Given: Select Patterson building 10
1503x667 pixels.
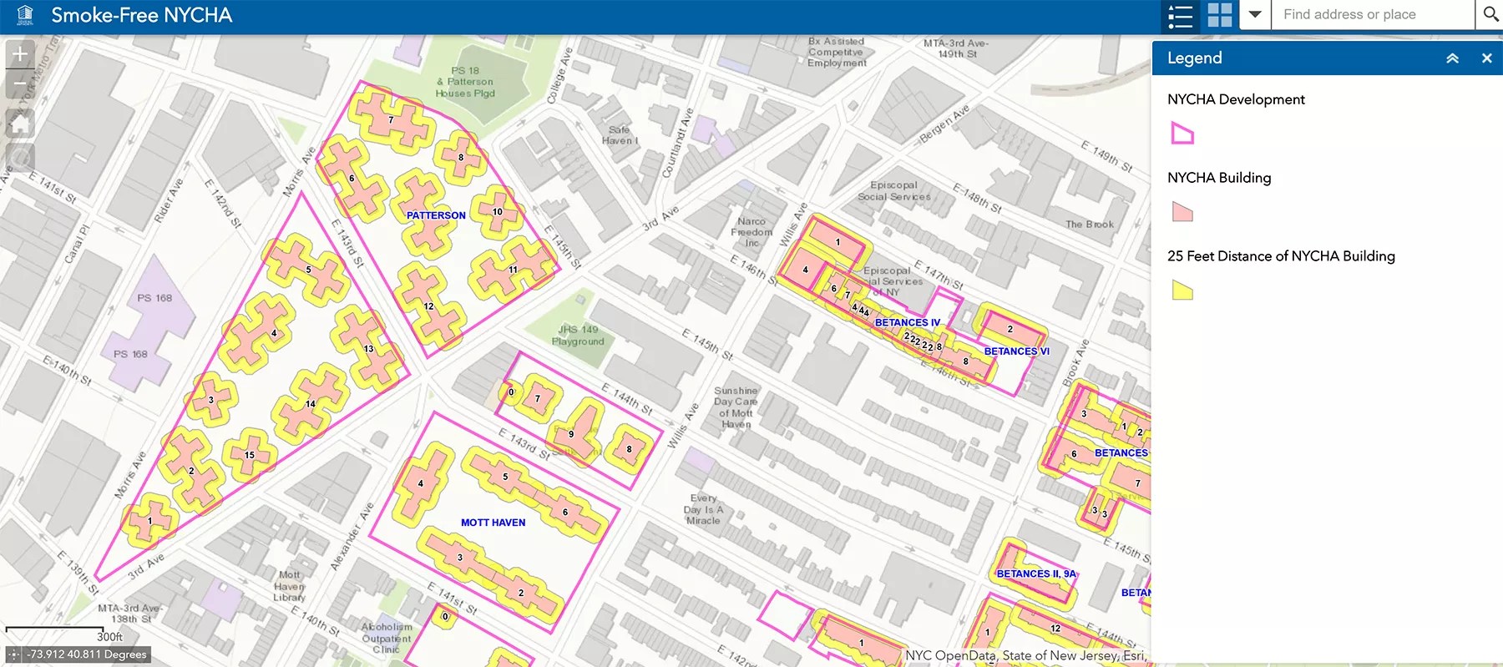Looking at the screenshot, I should point(498,212).
